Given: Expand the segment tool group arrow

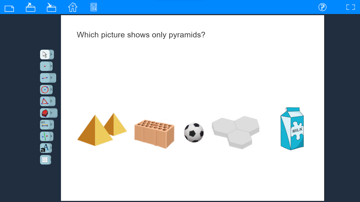Looking at the screenshot, I should (x=51, y=78).
